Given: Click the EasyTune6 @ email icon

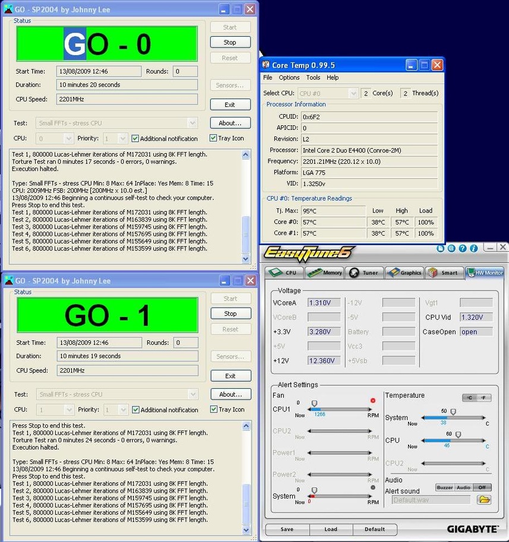Looking at the screenshot, I should (x=451, y=248).
